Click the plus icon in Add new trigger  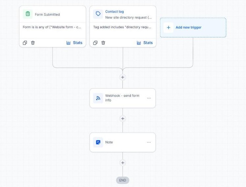point(169,28)
